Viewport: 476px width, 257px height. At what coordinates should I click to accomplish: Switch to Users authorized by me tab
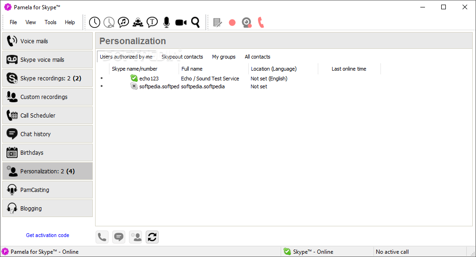pyautogui.click(x=126, y=57)
